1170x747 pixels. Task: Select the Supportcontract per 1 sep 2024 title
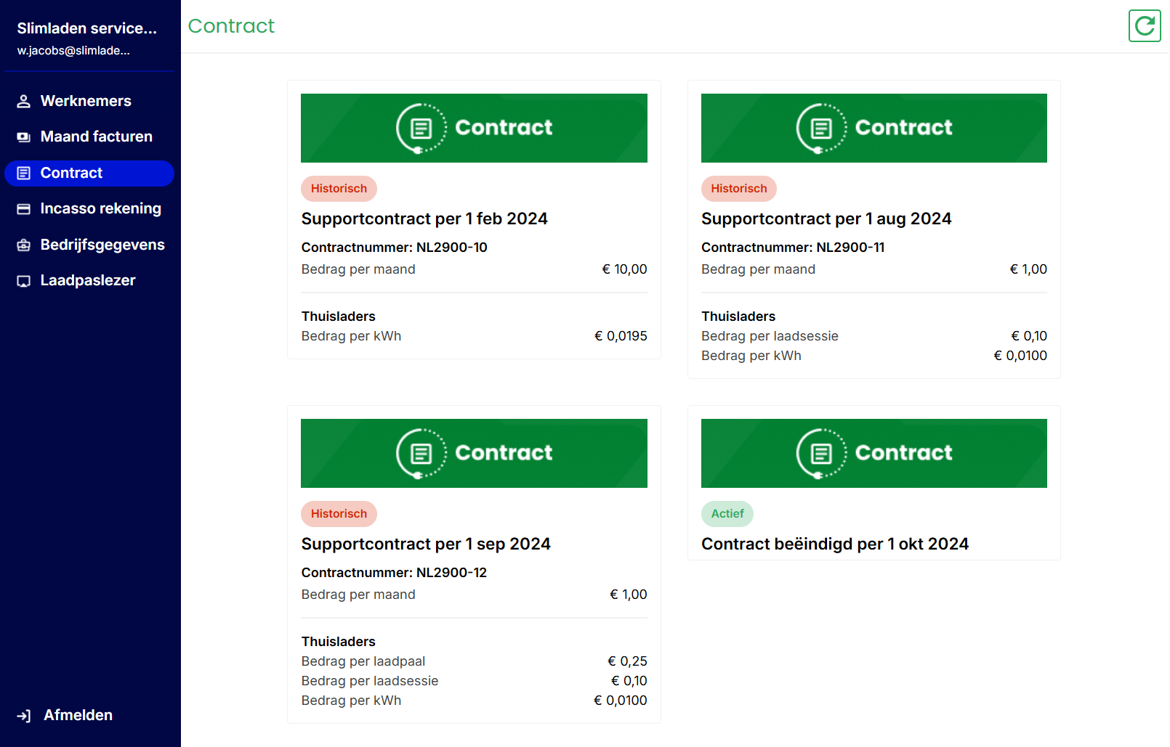pos(426,544)
